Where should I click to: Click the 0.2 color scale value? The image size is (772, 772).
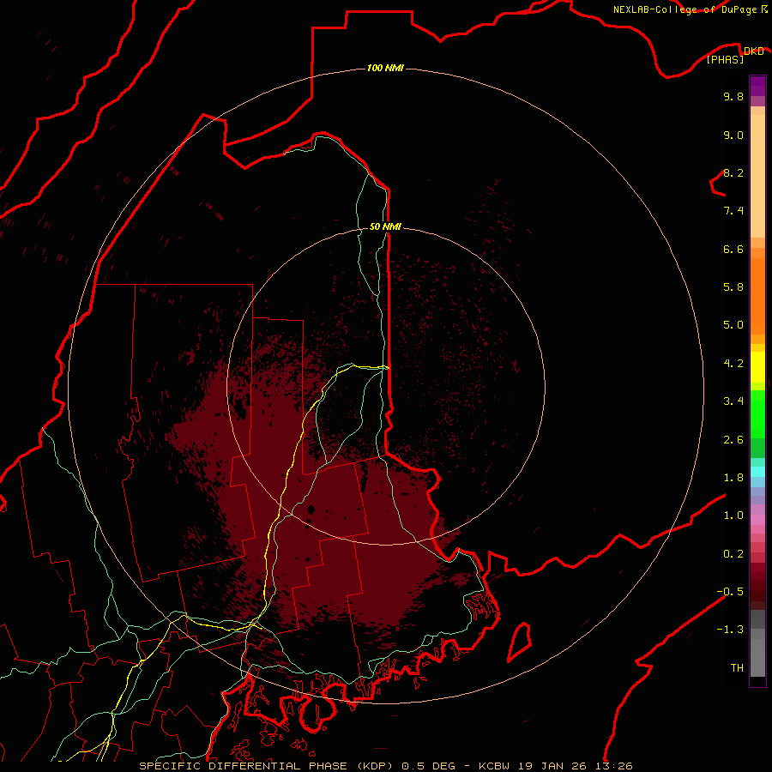(733, 554)
